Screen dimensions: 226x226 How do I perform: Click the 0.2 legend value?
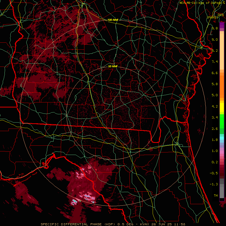click(x=215, y=162)
